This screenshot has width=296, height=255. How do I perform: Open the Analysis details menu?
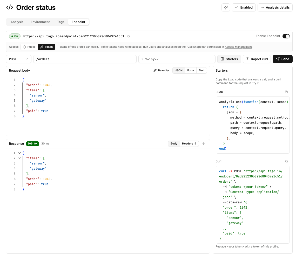click(275, 8)
